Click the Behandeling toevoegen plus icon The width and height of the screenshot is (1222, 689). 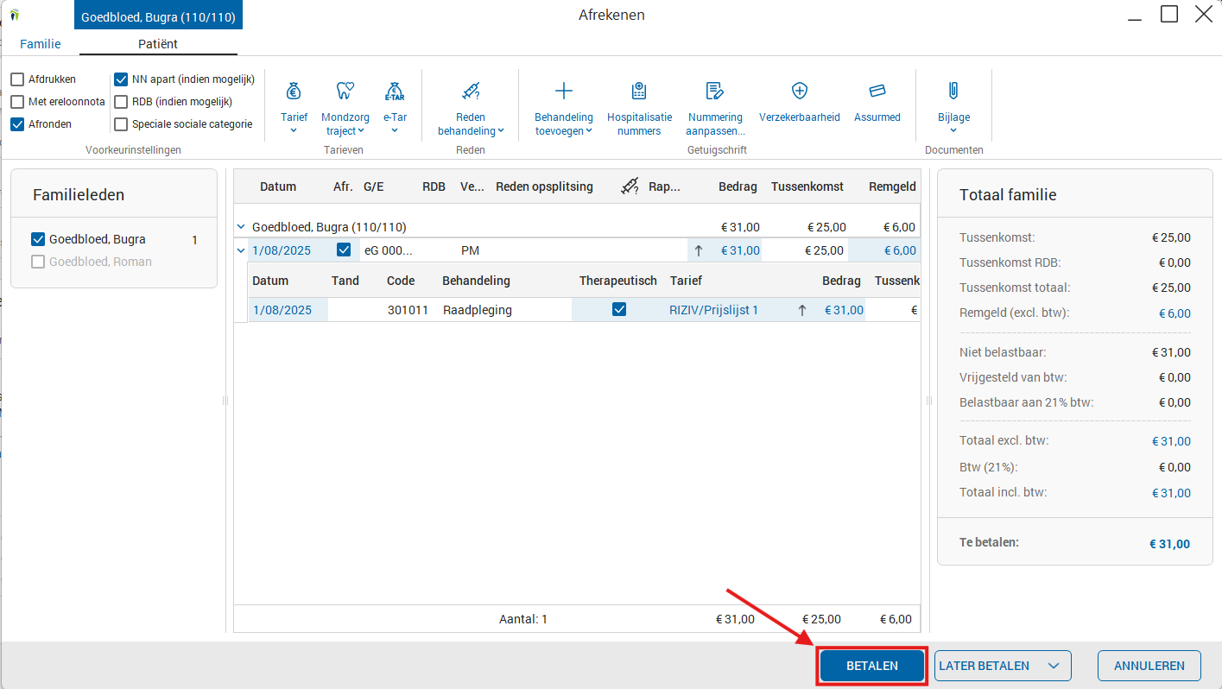pyautogui.click(x=564, y=92)
